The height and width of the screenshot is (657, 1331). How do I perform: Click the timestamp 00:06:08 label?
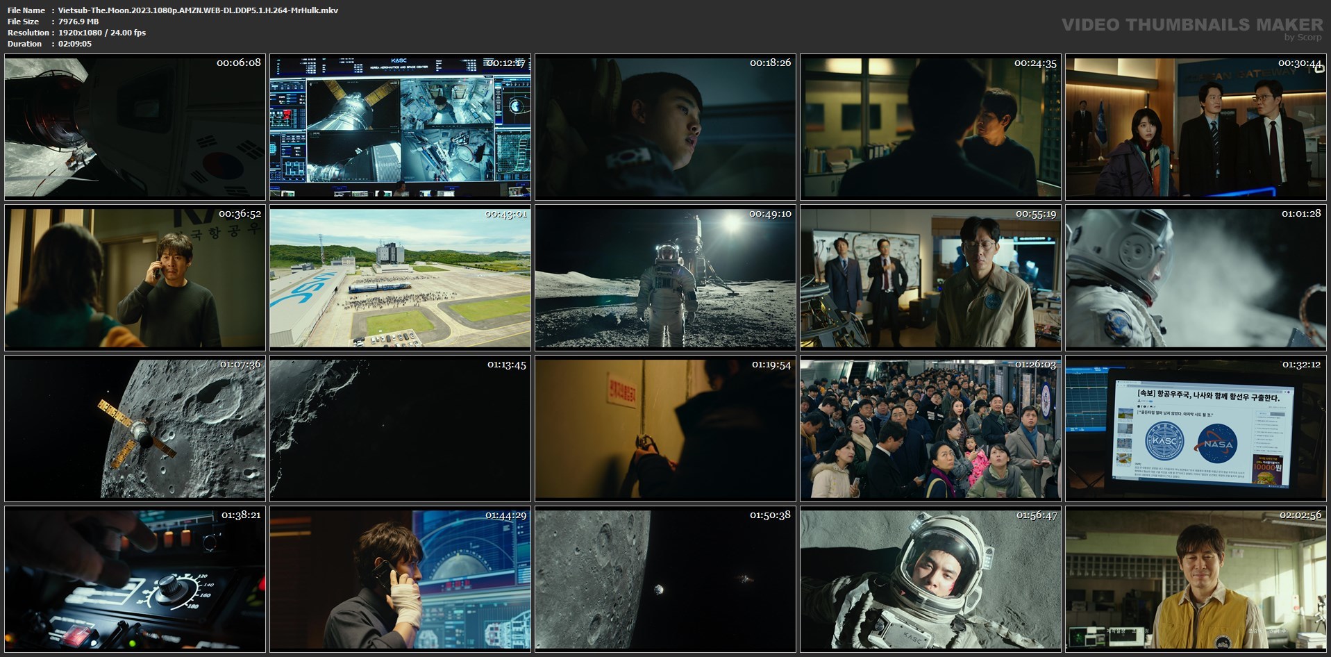(239, 63)
